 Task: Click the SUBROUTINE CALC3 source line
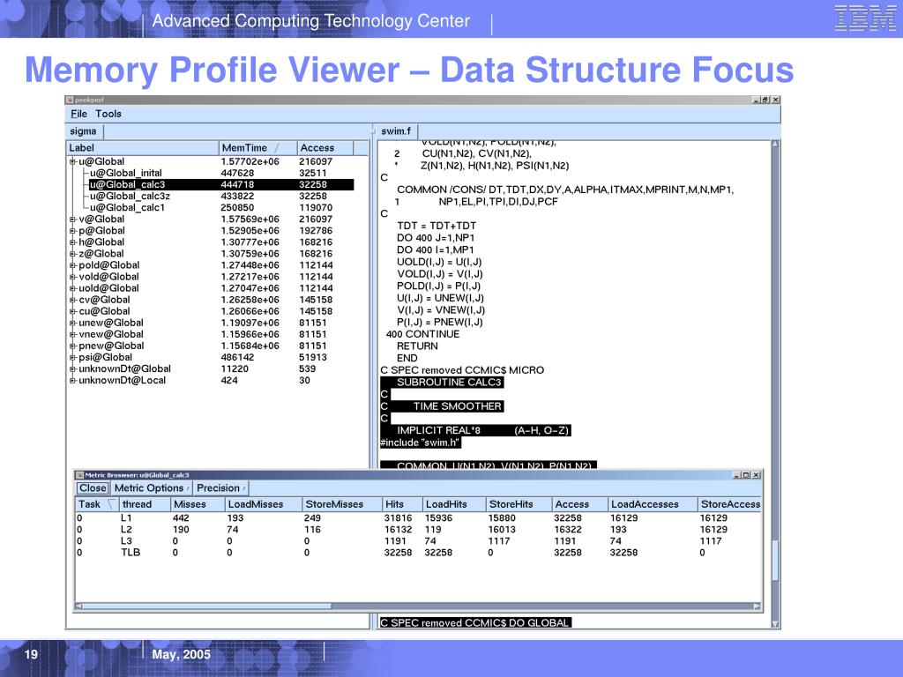pyautogui.click(x=443, y=383)
